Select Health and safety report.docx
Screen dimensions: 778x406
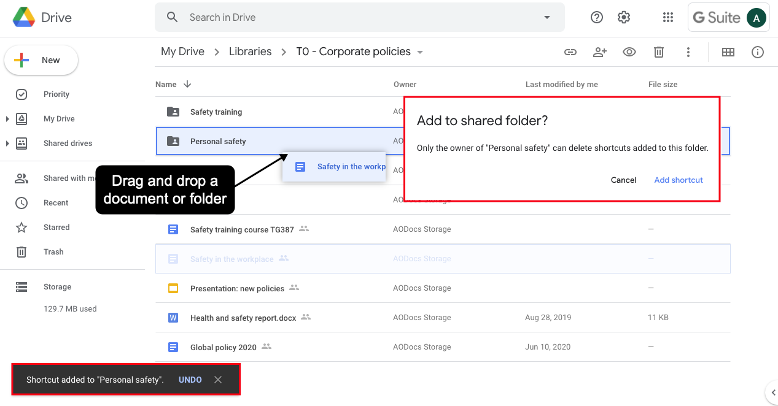pyautogui.click(x=443, y=318)
